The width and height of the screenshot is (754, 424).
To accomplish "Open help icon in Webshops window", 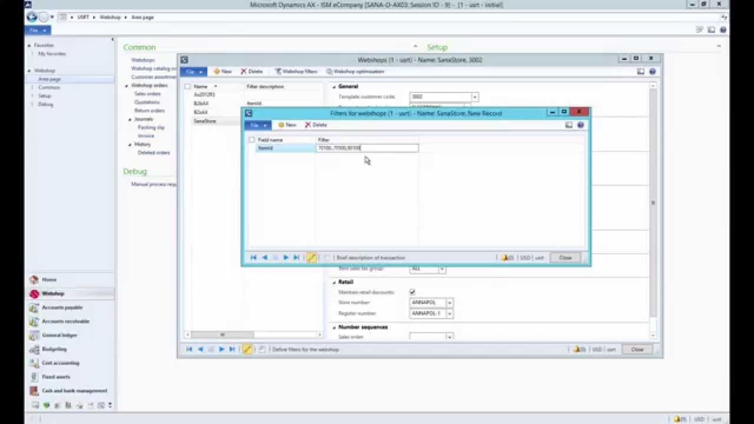I will pos(652,71).
